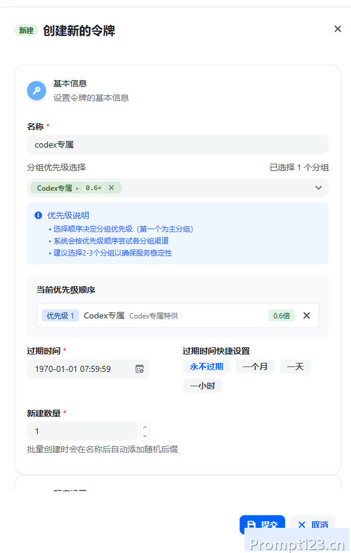Increase 新建数量 with up arrow

pyautogui.click(x=145, y=426)
